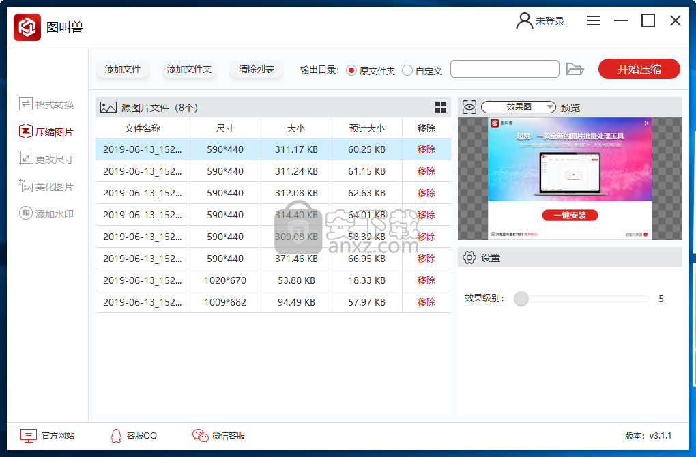Open the output folder browse icon

tap(575, 69)
